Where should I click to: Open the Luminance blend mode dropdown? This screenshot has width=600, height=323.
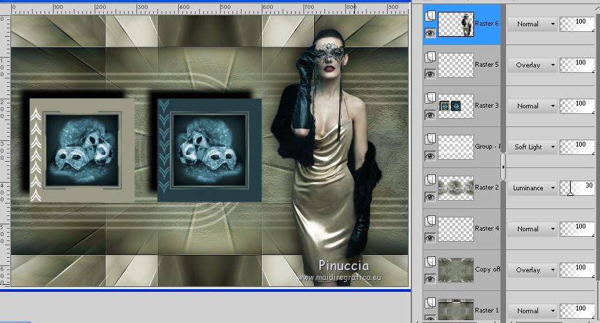532,188
